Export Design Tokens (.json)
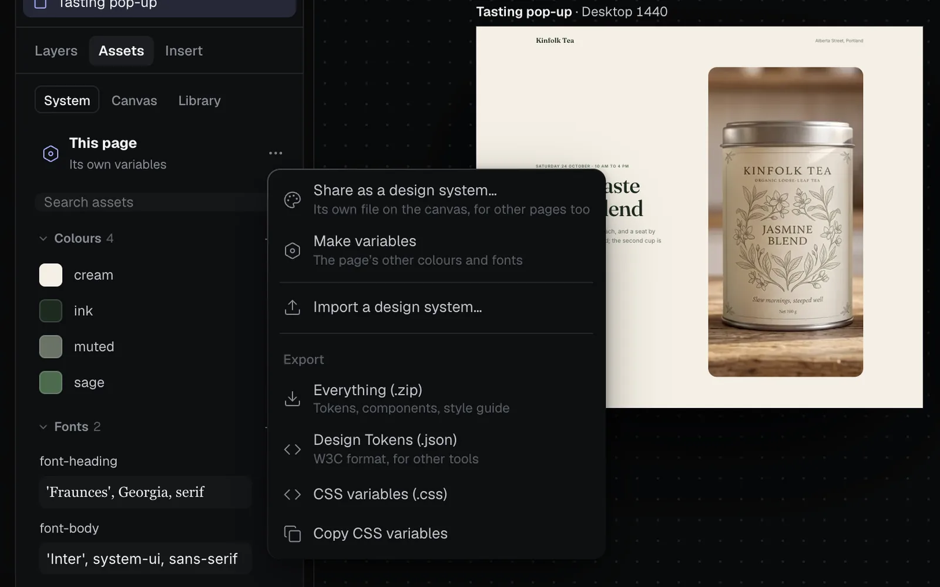Screen dimensions: 940x587 436,449
